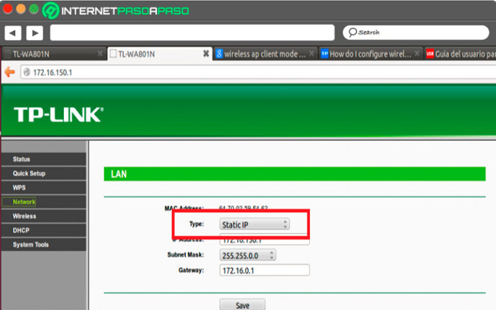Click the 172.16.150.1 address bar
Image resolution: width=496 pixels, height=310 pixels.
click(x=258, y=72)
